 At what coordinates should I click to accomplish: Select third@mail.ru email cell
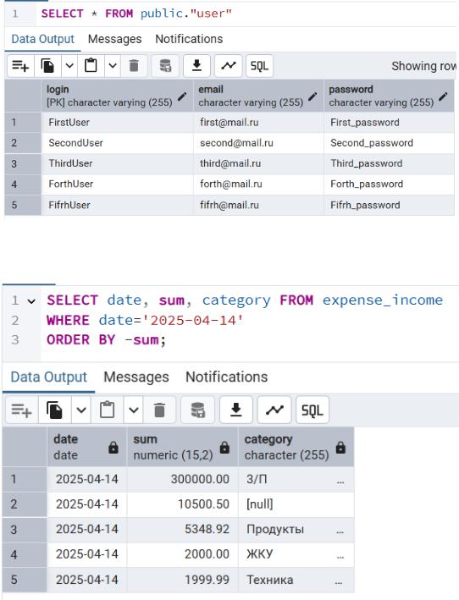coord(258,164)
